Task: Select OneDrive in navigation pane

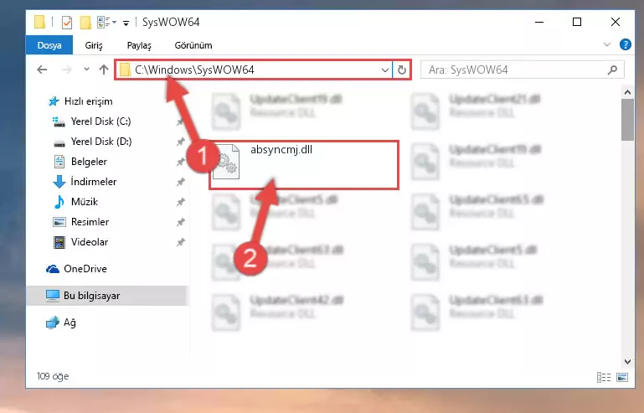Action: pos(85,269)
